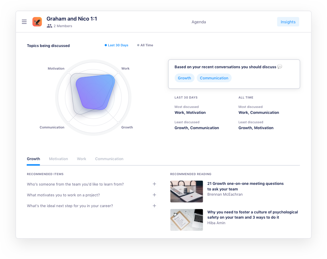Viewport: 327px width, 259px height.
Task: Select the Last 30 Days radio option
Action: (117, 45)
